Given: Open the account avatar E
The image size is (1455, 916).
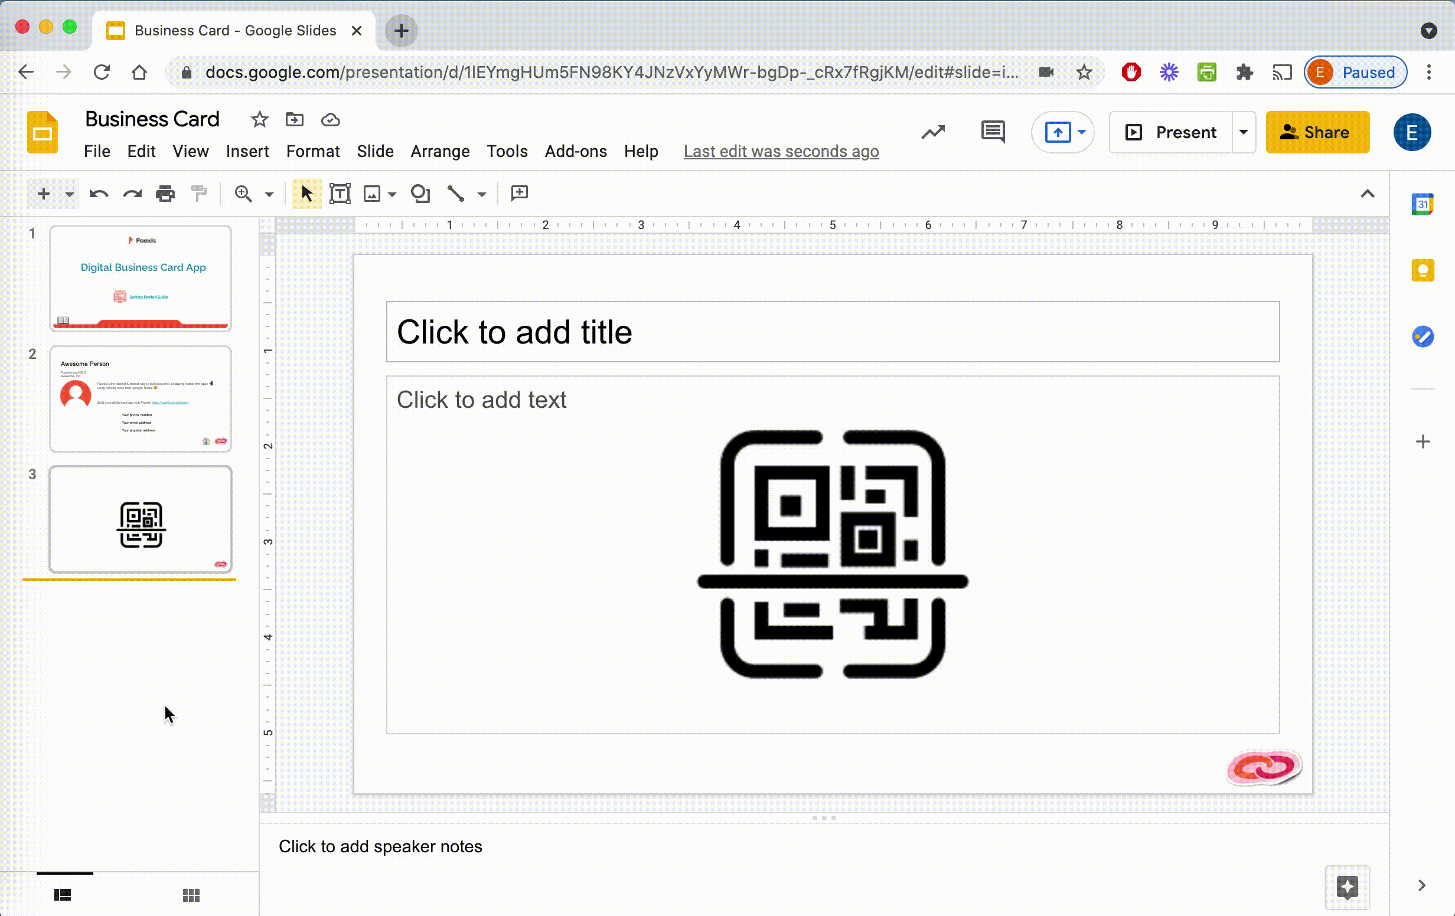Looking at the screenshot, I should click(1412, 132).
